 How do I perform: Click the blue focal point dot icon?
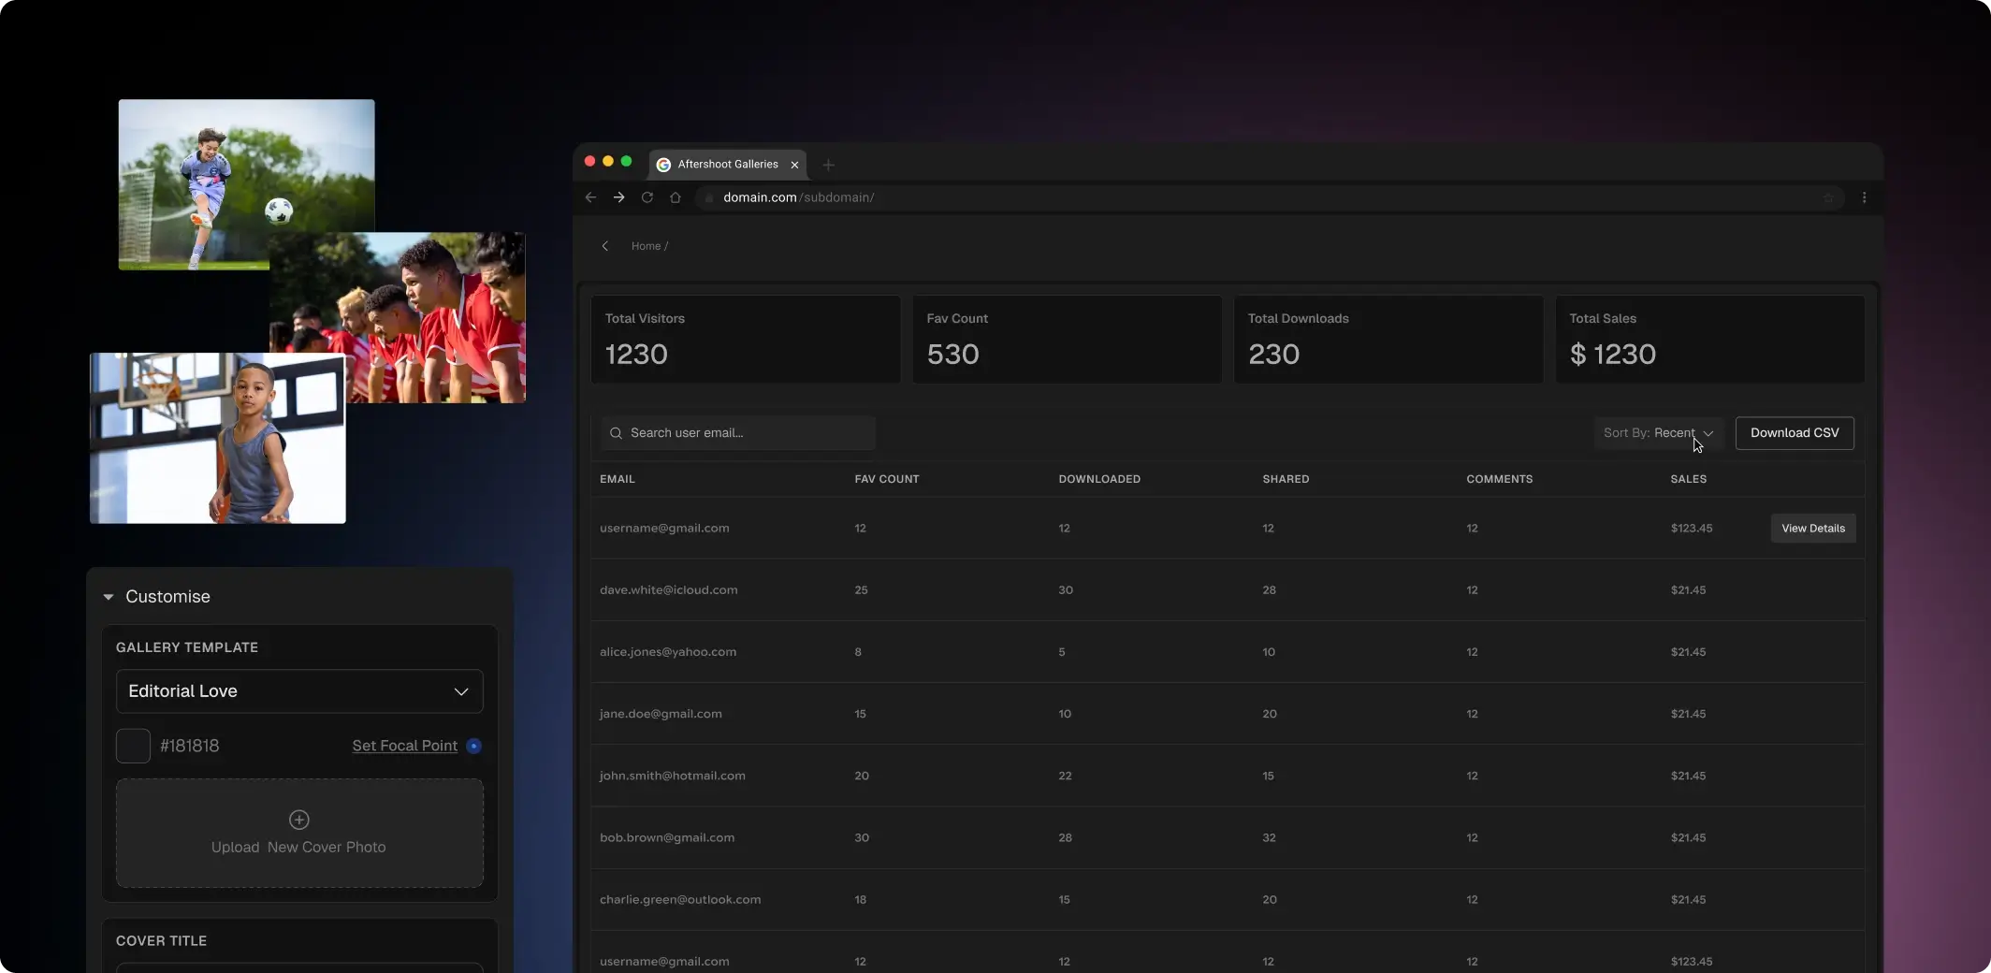474,746
